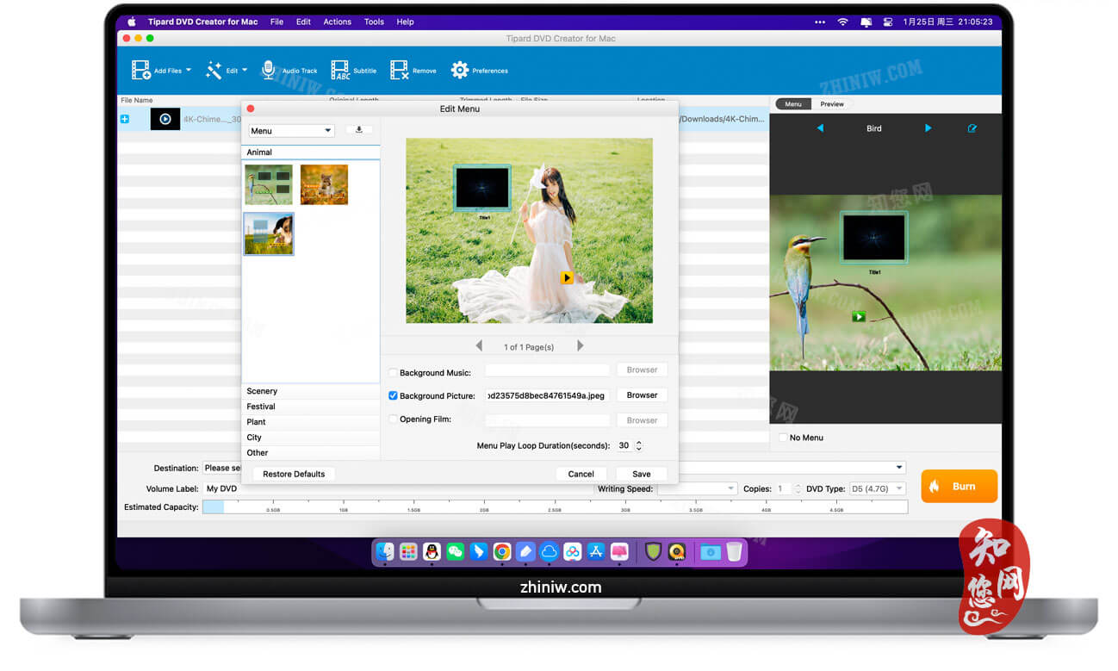
Task: Expand the Edit dropdown arrow
Action: 245,71
